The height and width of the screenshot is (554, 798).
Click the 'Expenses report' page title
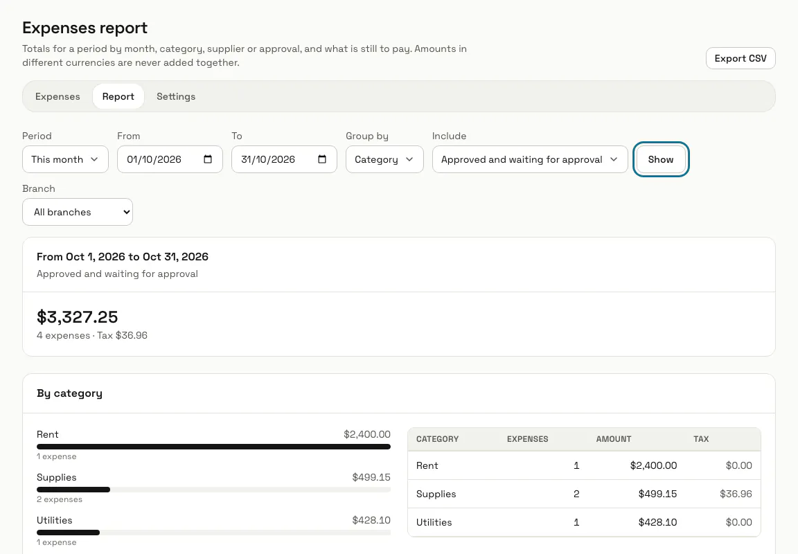tap(85, 28)
